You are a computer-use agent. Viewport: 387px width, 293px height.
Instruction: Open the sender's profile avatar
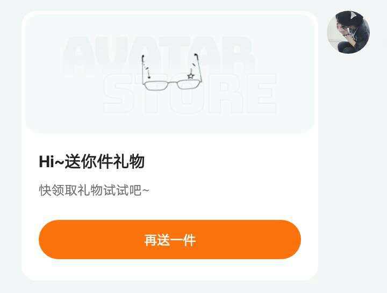(x=348, y=32)
